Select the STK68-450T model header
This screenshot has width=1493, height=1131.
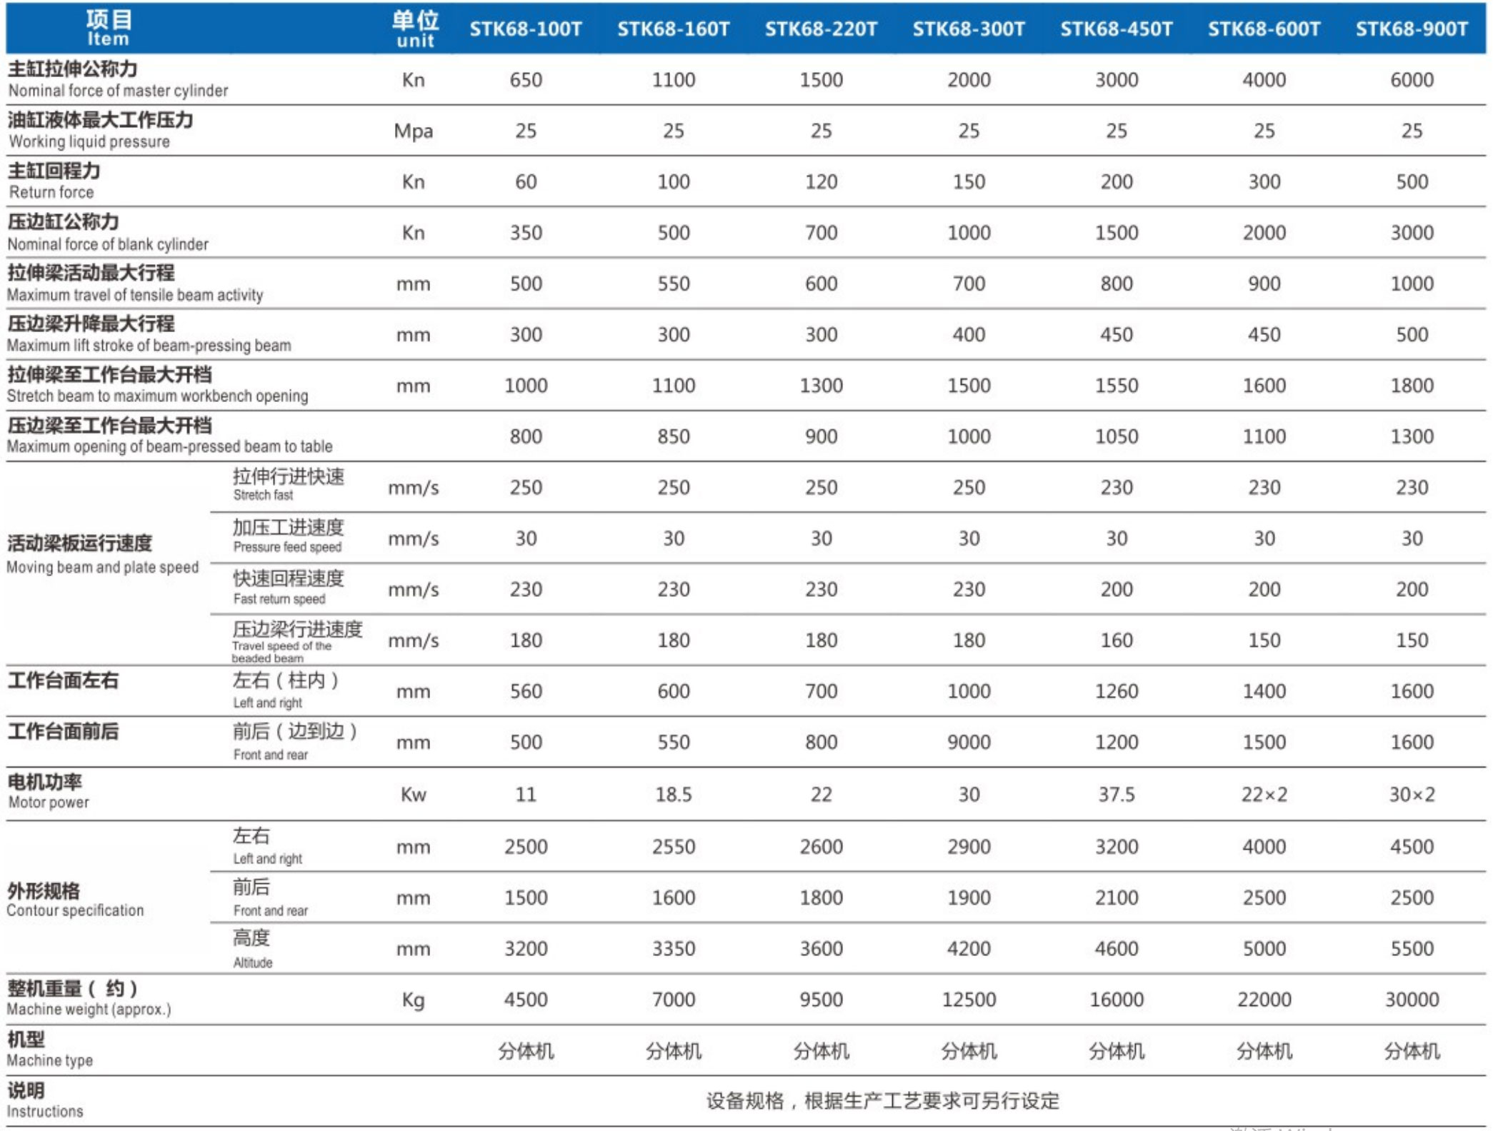click(1116, 29)
